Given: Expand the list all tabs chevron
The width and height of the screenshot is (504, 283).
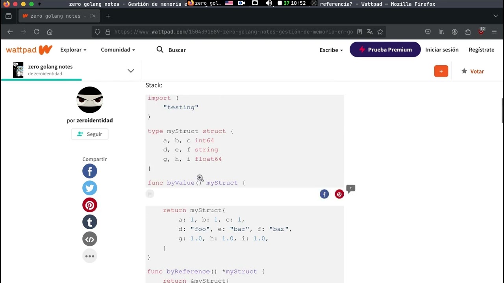Looking at the screenshot, I should tap(496, 16).
